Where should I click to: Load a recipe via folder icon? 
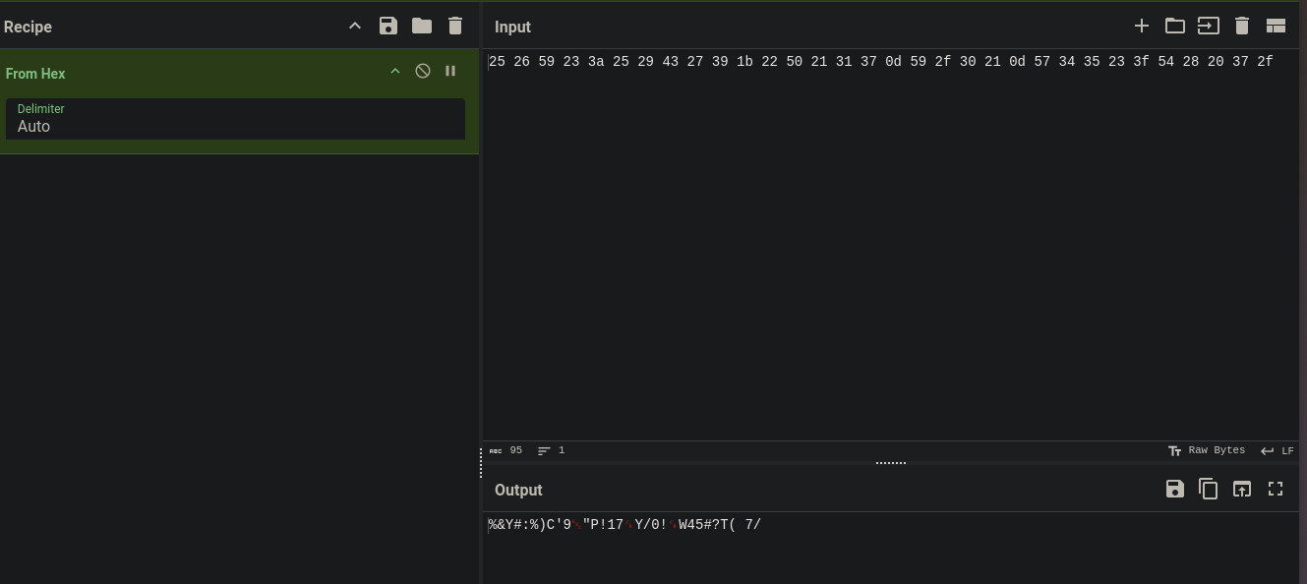click(422, 27)
